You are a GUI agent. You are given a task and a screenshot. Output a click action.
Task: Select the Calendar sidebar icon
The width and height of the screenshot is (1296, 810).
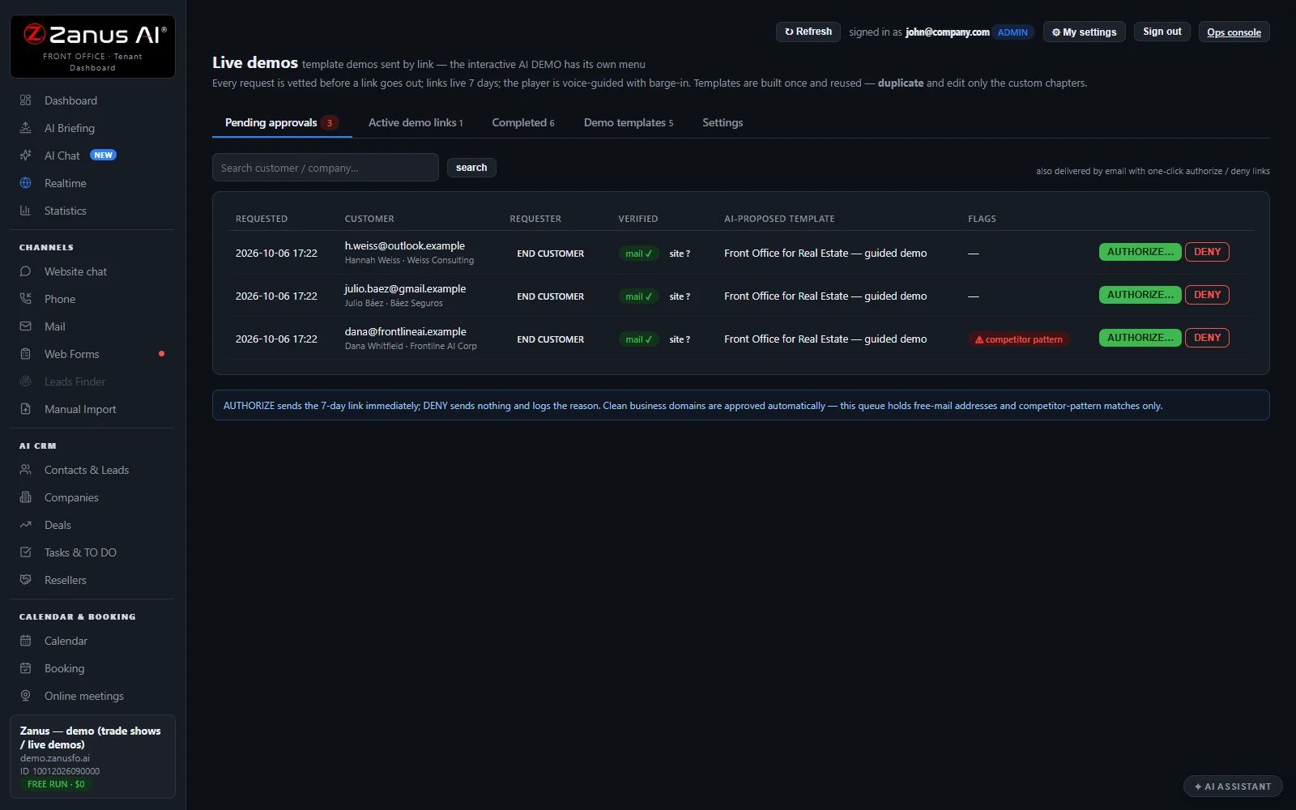(25, 641)
